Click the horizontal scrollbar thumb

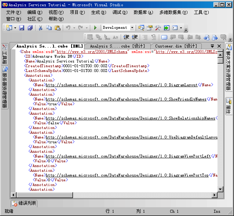45,195
